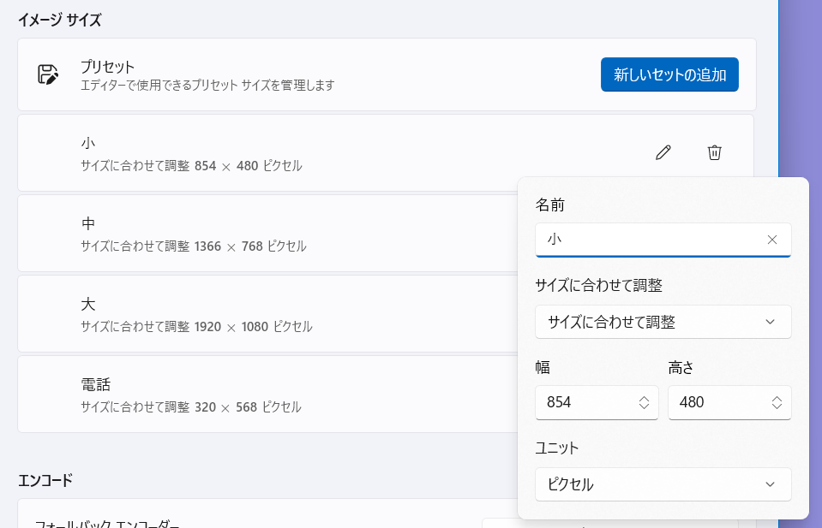Increase the 幅 value with the up stepper

tap(644, 398)
